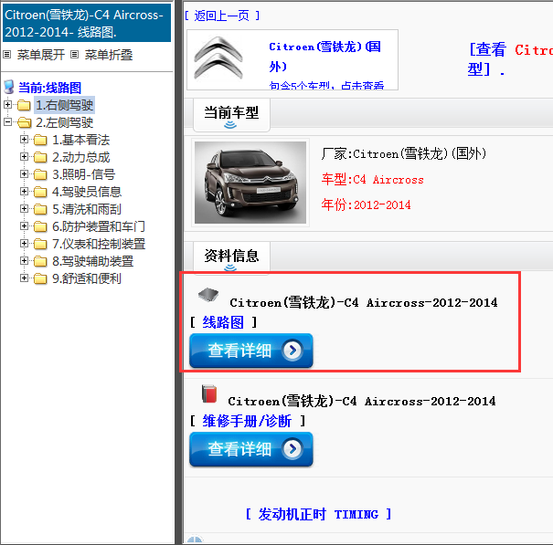553x545 pixels.
Task: Click folder icon of 8.驾驶辅助装置
Action: pyautogui.click(x=40, y=261)
